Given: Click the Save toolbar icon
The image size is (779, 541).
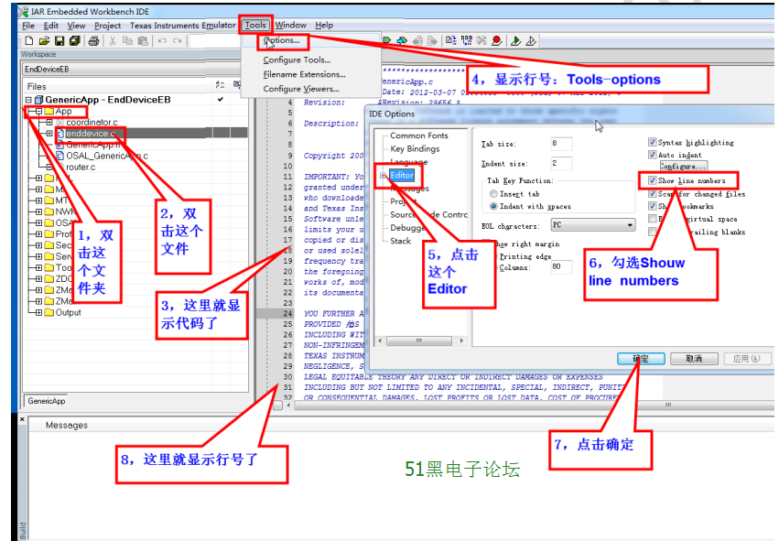Looking at the screenshot, I should pyautogui.click(x=60, y=41).
